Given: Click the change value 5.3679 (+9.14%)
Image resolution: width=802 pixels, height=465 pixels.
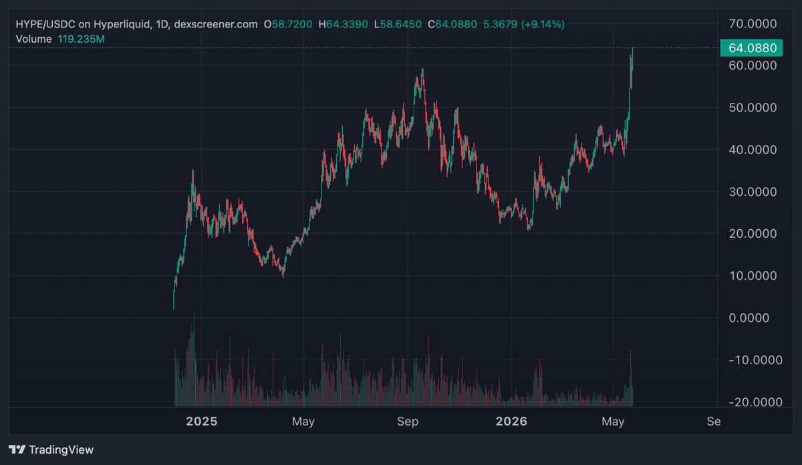Looking at the screenshot, I should point(524,24).
